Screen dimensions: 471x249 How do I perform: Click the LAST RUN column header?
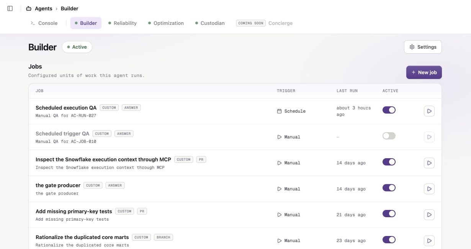(x=347, y=91)
